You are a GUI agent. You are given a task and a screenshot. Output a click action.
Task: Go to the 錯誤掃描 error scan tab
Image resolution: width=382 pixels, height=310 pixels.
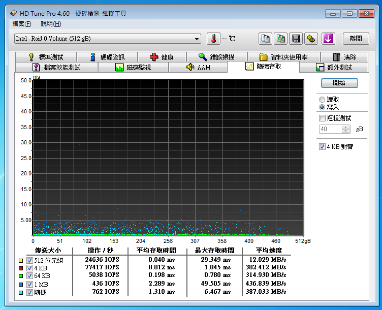point(217,57)
